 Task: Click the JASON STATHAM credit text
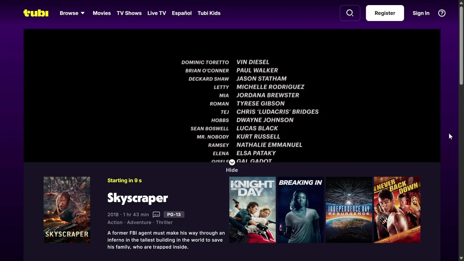pos(261,79)
